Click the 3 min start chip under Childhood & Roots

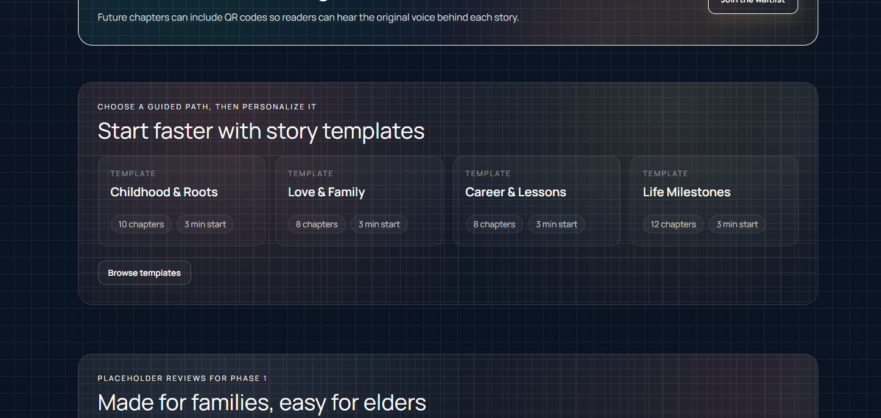(x=205, y=224)
